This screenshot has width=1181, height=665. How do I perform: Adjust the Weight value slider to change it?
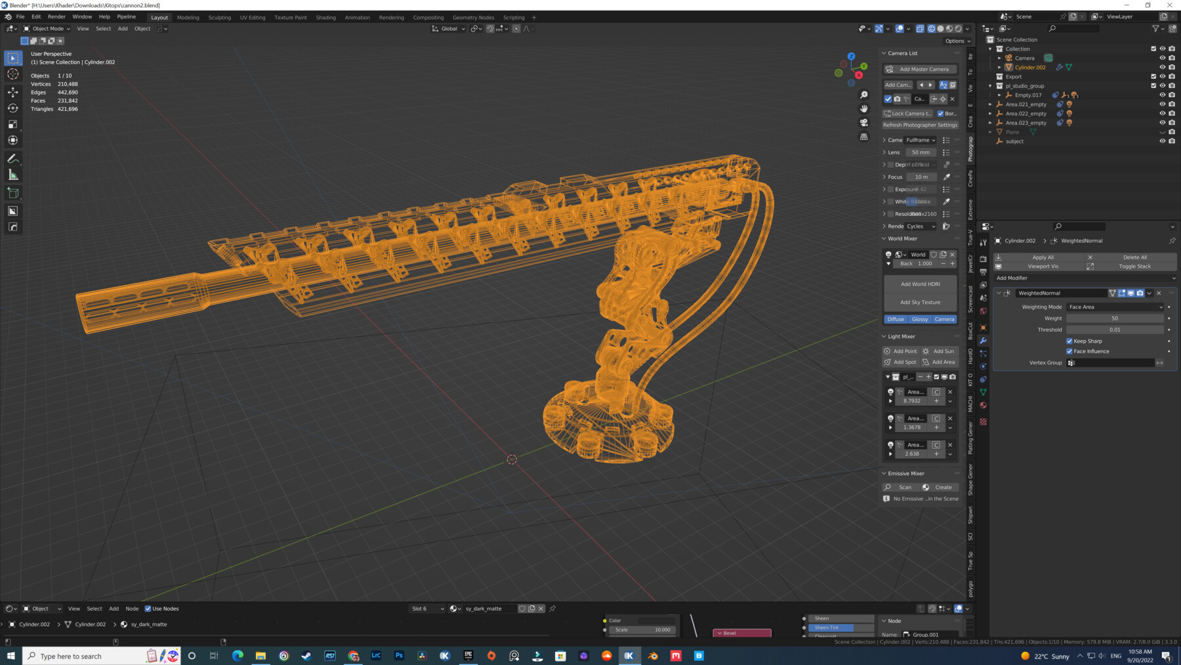coord(1114,318)
